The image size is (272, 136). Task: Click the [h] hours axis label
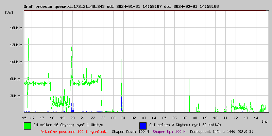tap(265, 121)
